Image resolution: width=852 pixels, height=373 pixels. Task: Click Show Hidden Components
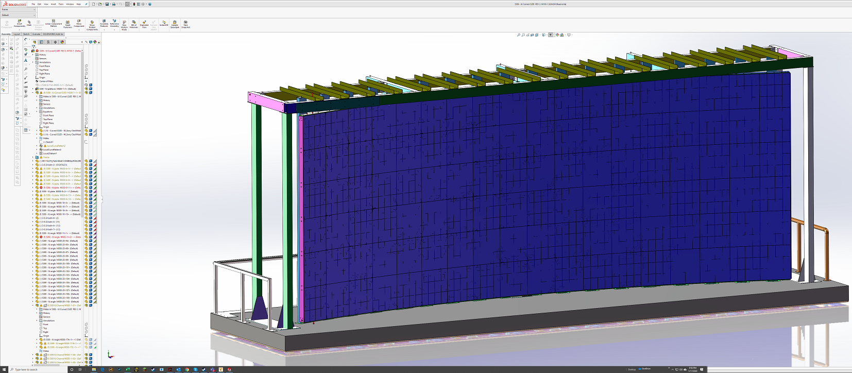[92, 26]
